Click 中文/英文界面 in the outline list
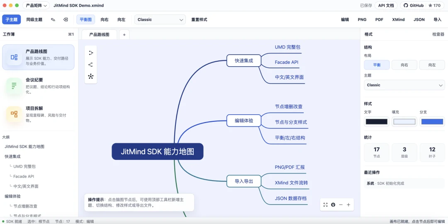448x224 pixels. pyautogui.click(x=26, y=186)
